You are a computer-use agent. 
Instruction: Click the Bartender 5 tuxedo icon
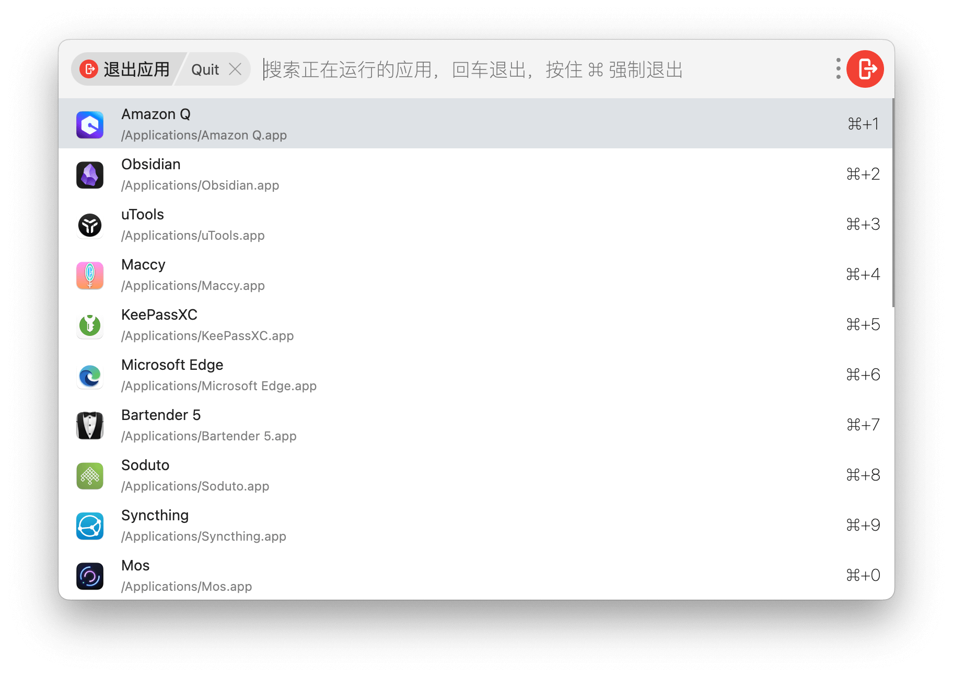click(x=90, y=426)
